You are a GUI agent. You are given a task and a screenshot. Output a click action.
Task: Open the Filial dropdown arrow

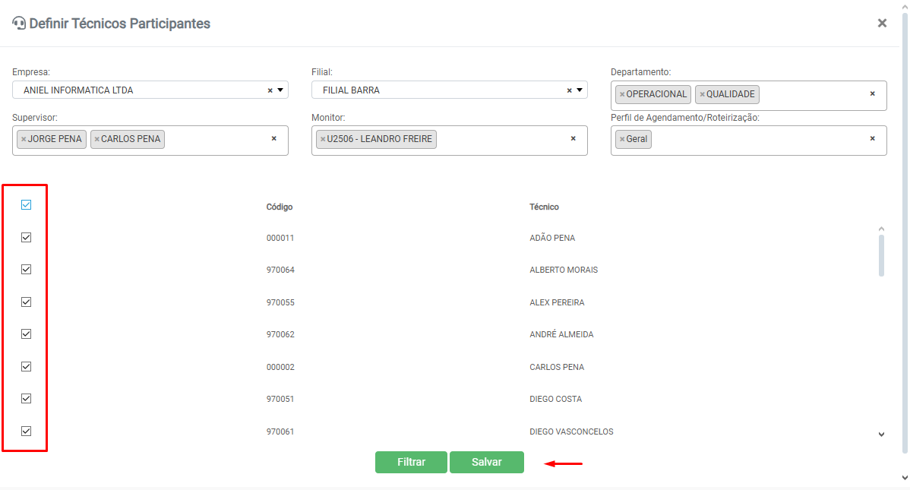580,90
